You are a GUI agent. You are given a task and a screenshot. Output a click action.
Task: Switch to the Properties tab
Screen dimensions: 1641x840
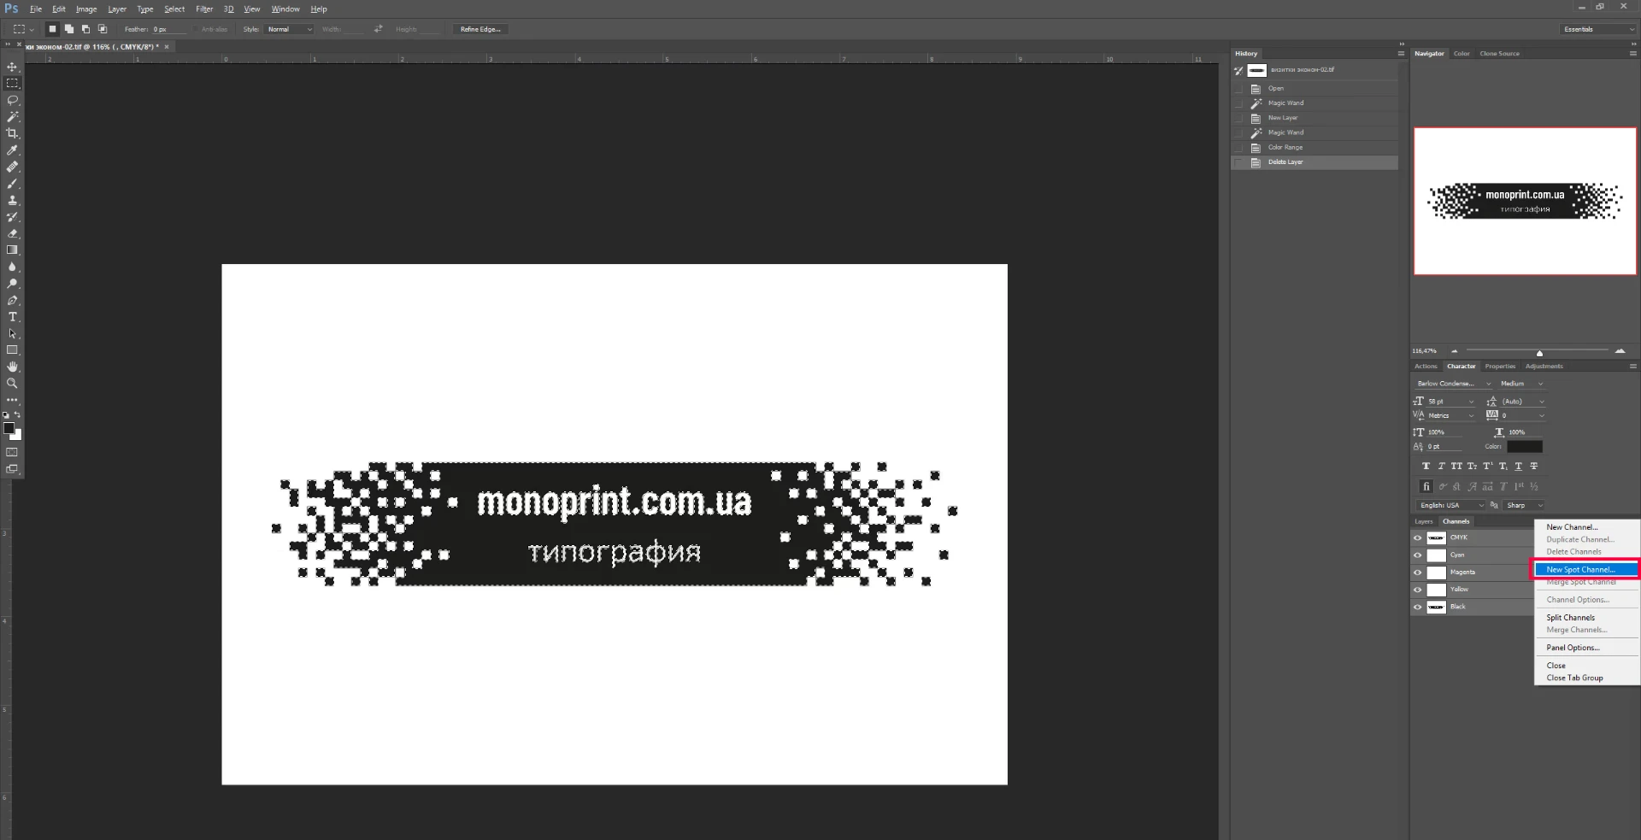pyautogui.click(x=1500, y=367)
